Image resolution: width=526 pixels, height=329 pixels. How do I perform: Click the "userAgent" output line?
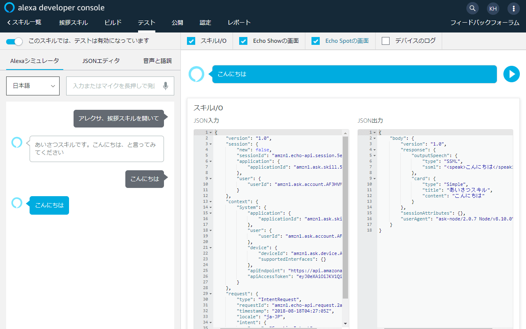coord(457,219)
